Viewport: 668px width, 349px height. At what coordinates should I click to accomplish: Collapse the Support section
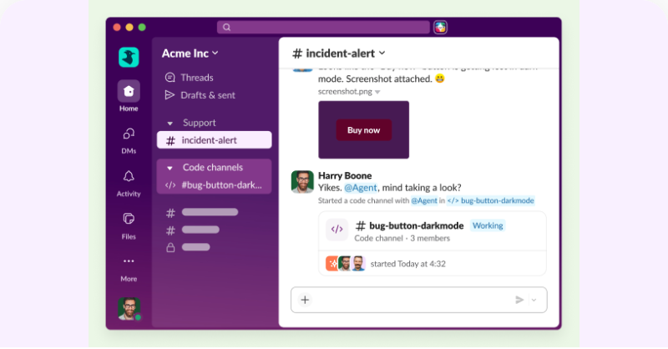click(x=170, y=123)
